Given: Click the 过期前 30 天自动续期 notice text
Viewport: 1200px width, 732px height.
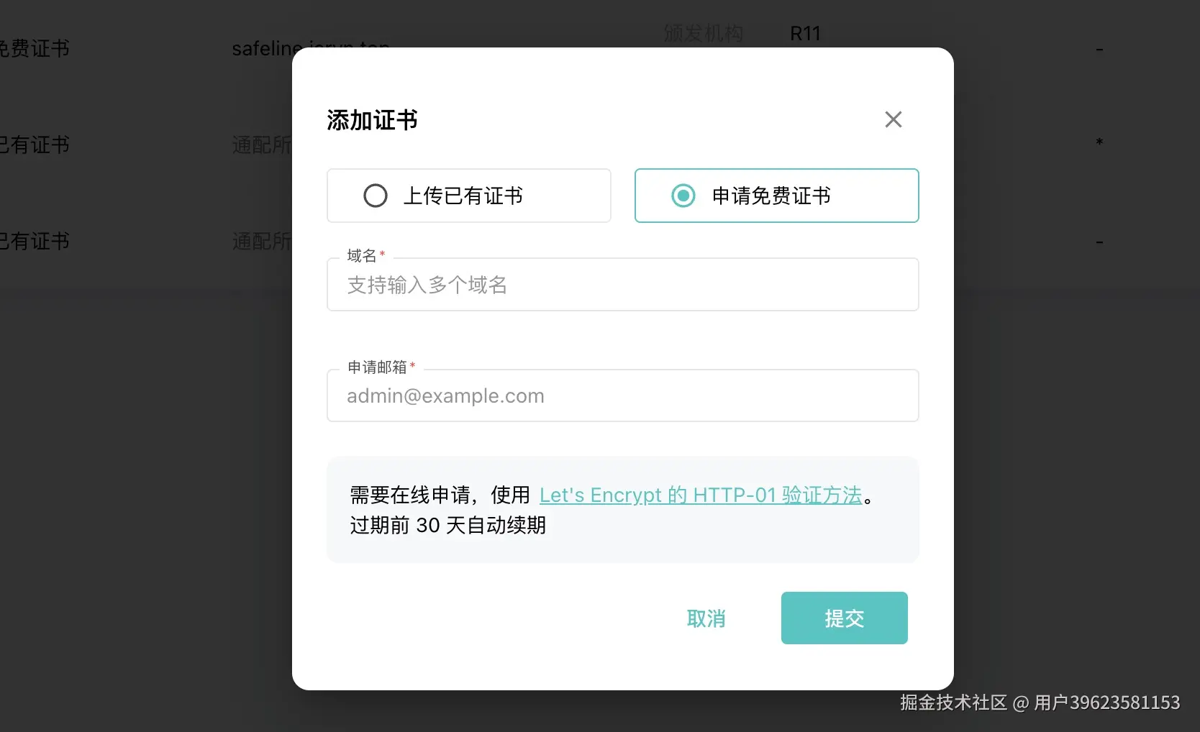Looking at the screenshot, I should (x=447, y=526).
